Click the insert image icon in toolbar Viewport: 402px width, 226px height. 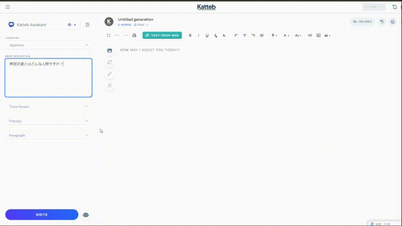319,36
